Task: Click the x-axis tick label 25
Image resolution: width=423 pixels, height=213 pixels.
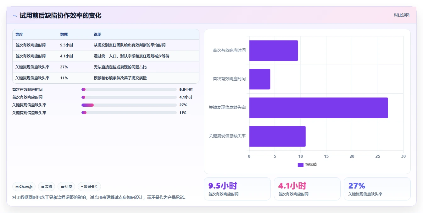Action: coord(377,156)
